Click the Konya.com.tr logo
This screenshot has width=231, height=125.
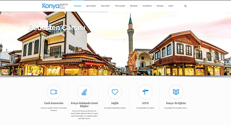point(55,6)
